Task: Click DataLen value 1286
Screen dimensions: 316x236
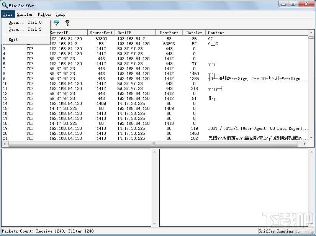Action: pos(194,79)
